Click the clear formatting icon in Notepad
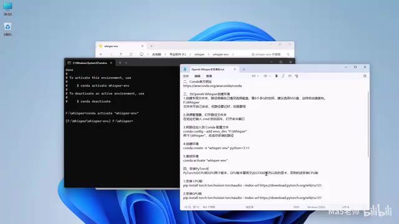This screenshot has height=224, width=399. click(x=297, y=76)
